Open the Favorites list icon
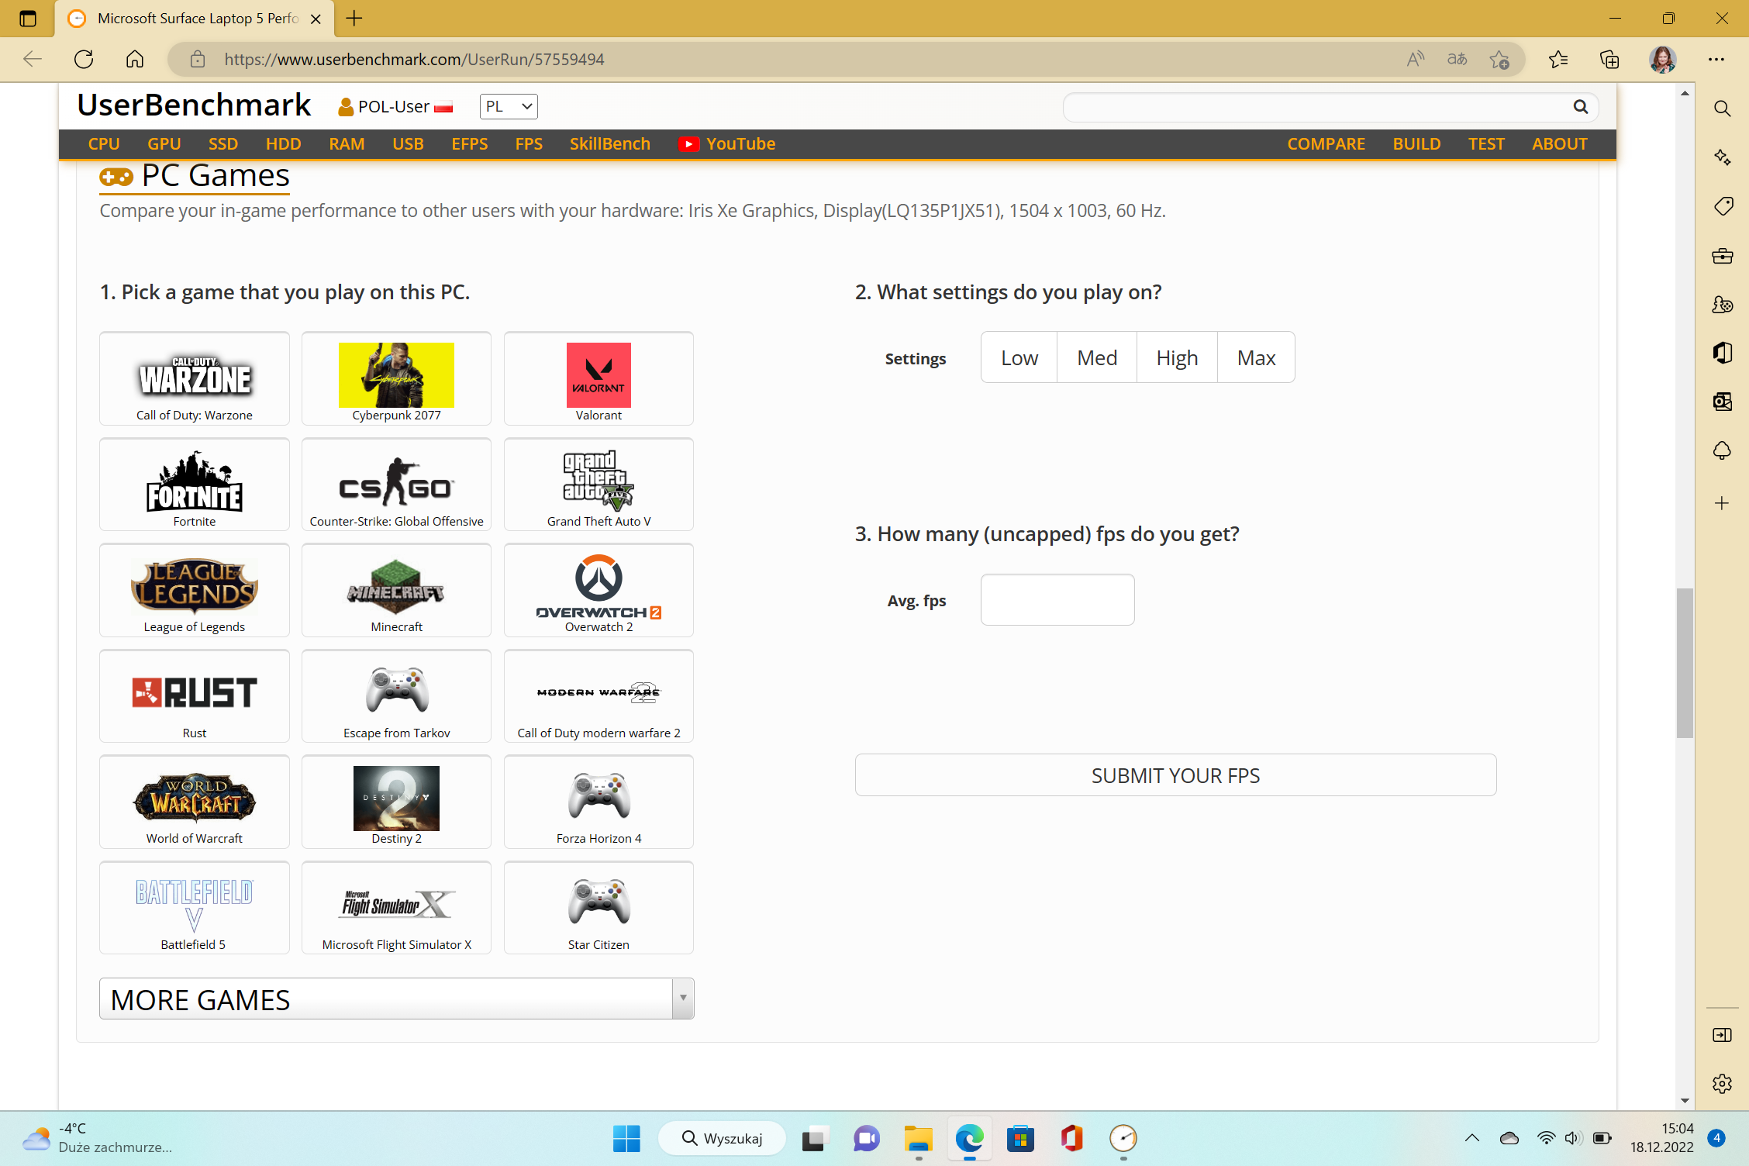1749x1166 pixels. [1558, 59]
